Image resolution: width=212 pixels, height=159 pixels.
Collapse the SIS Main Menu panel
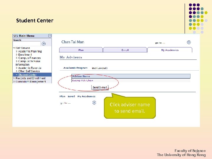pos(50,36)
